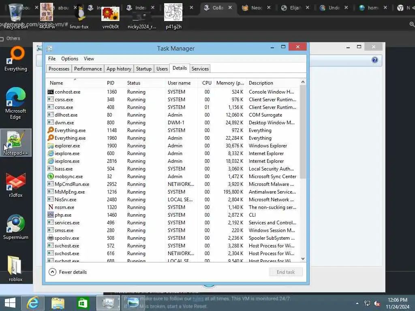Select Everything.exe with PID 1148
Viewport: 415px width, 311px height.
pos(173,130)
